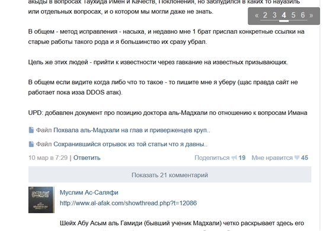The width and height of the screenshot is (330, 231).
Task: Click document icon beside 'Сохранившийся отрывок' file
Action: pos(31,145)
